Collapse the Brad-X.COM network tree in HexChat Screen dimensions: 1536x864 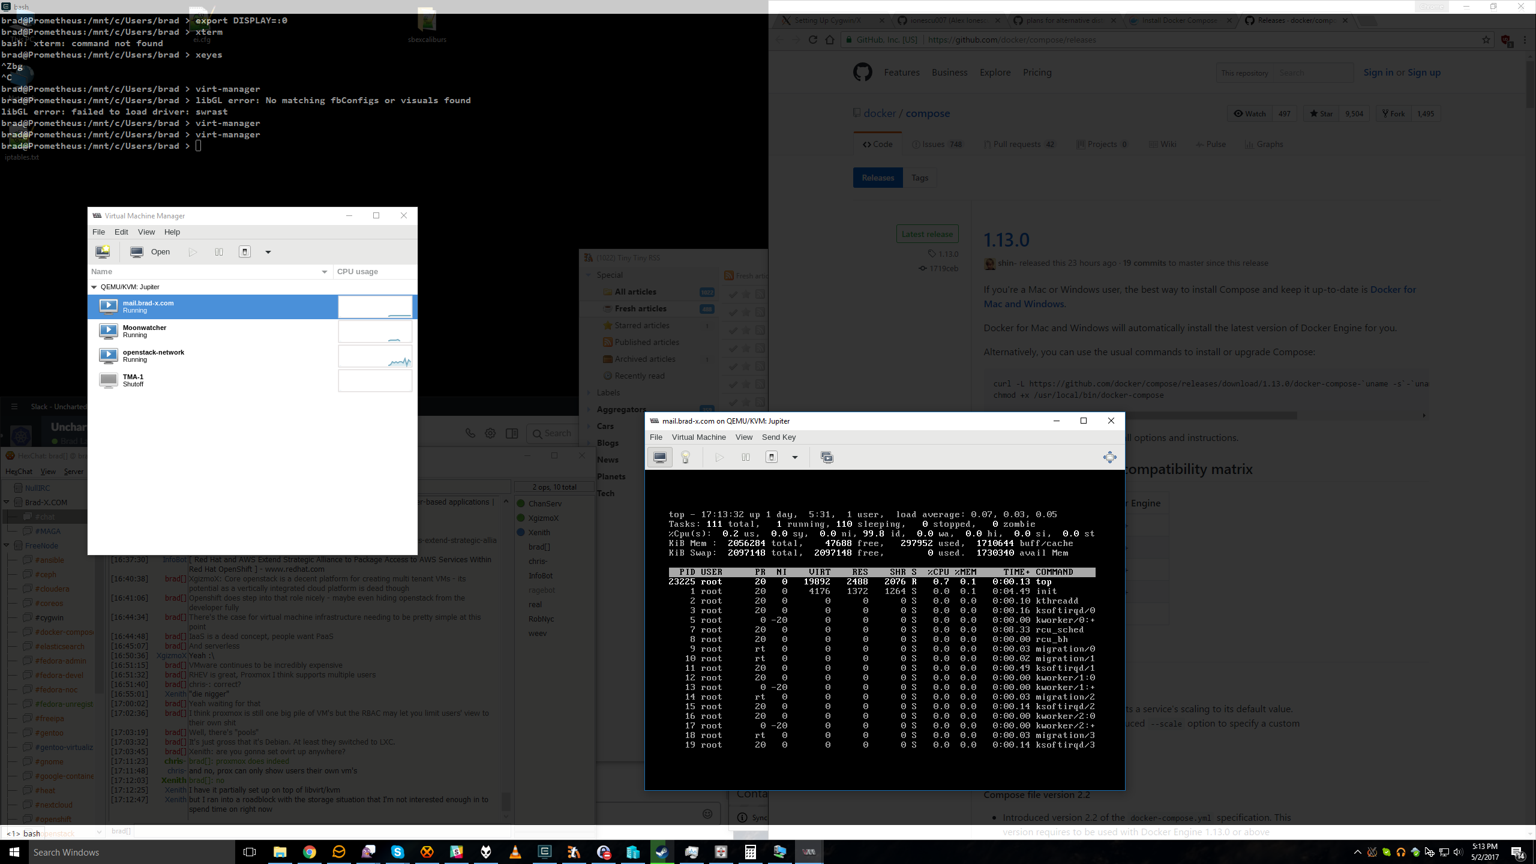(7, 502)
